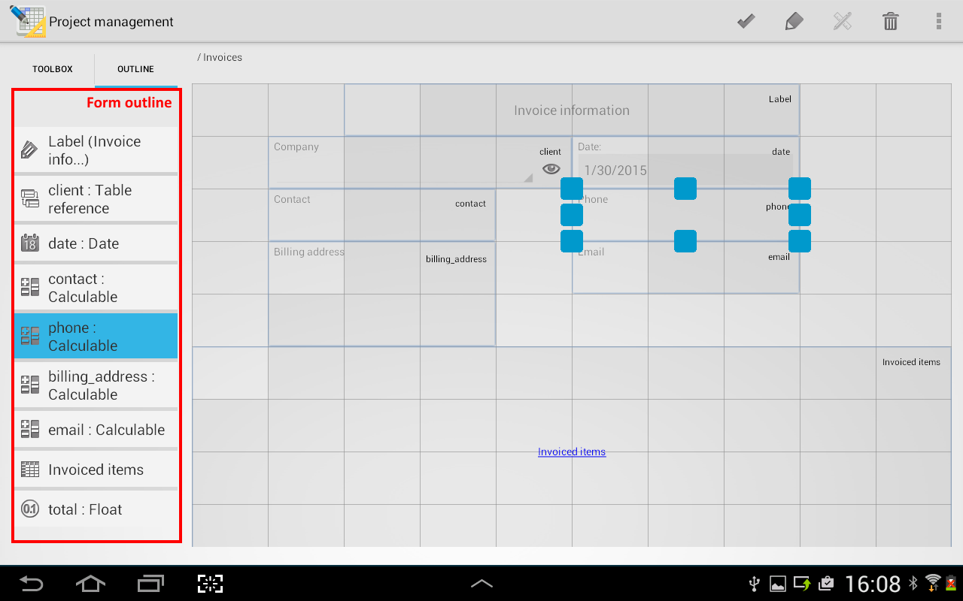Tap the Project management app icon

coord(29,21)
